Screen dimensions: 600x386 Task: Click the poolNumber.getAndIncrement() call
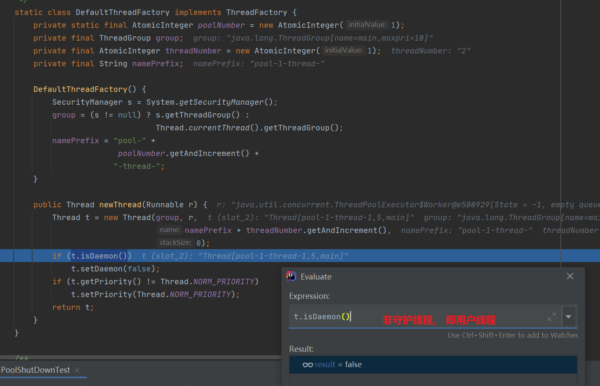point(183,153)
